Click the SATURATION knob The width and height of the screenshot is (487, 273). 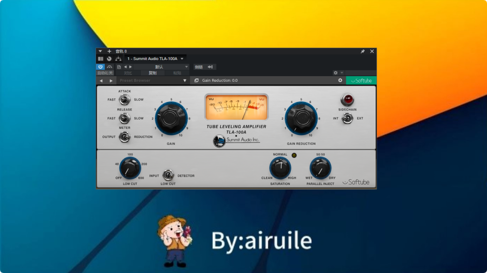(280, 168)
